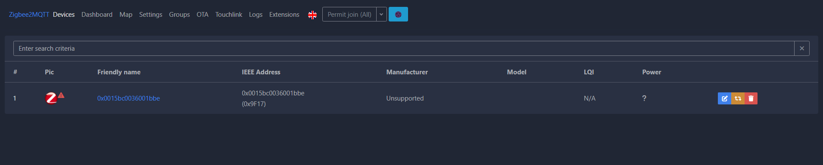The height and width of the screenshot is (165, 823).
Task: Click the Zigbee2MQTT brand link
Action: point(29,15)
